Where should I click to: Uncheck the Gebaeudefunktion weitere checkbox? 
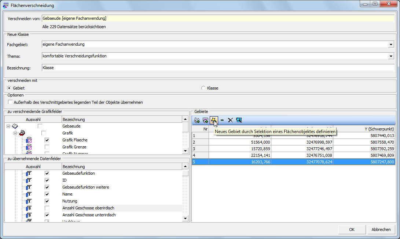coord(47,187)
